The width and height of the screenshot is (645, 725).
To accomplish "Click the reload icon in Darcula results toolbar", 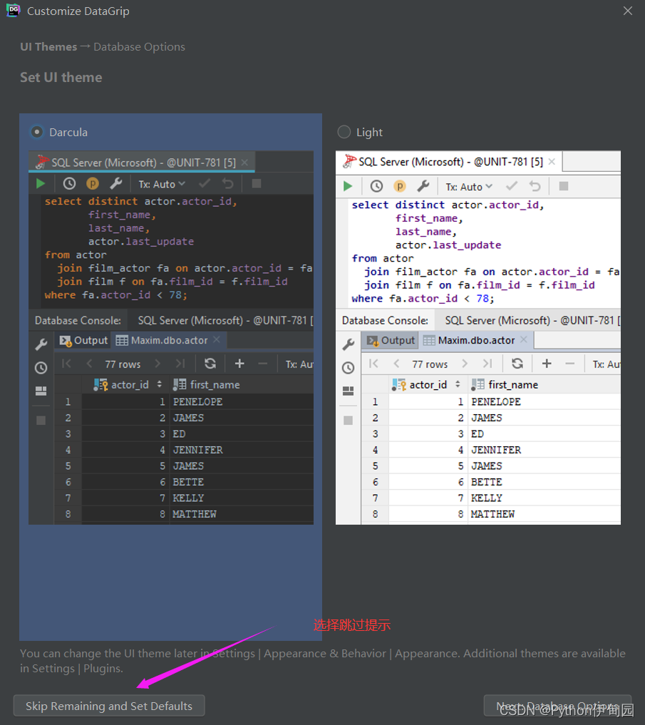I will click(x=210, y=364).
